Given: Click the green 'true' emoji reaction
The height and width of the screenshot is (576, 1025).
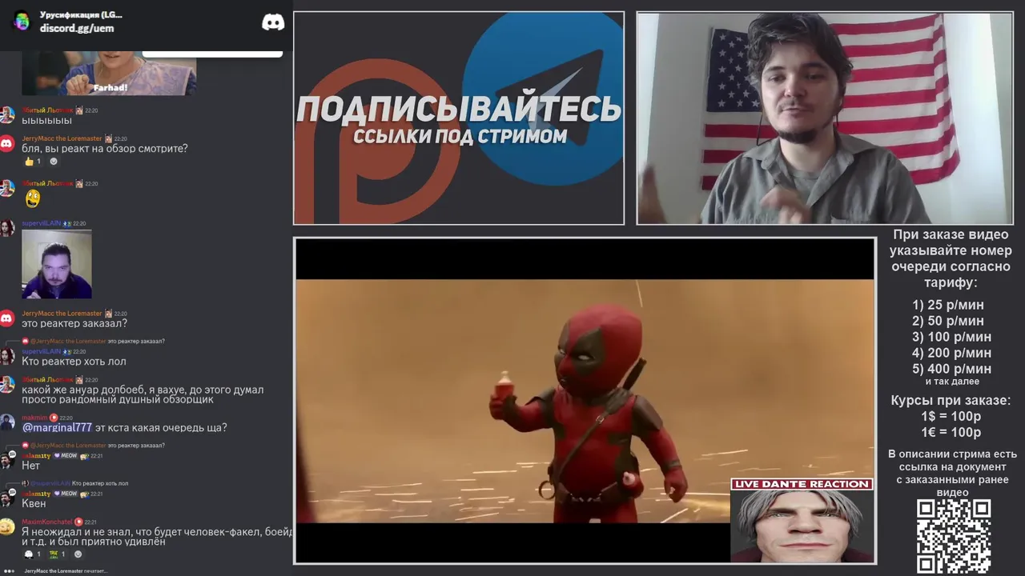Looking at the screenshot, I should click(58, 554).
